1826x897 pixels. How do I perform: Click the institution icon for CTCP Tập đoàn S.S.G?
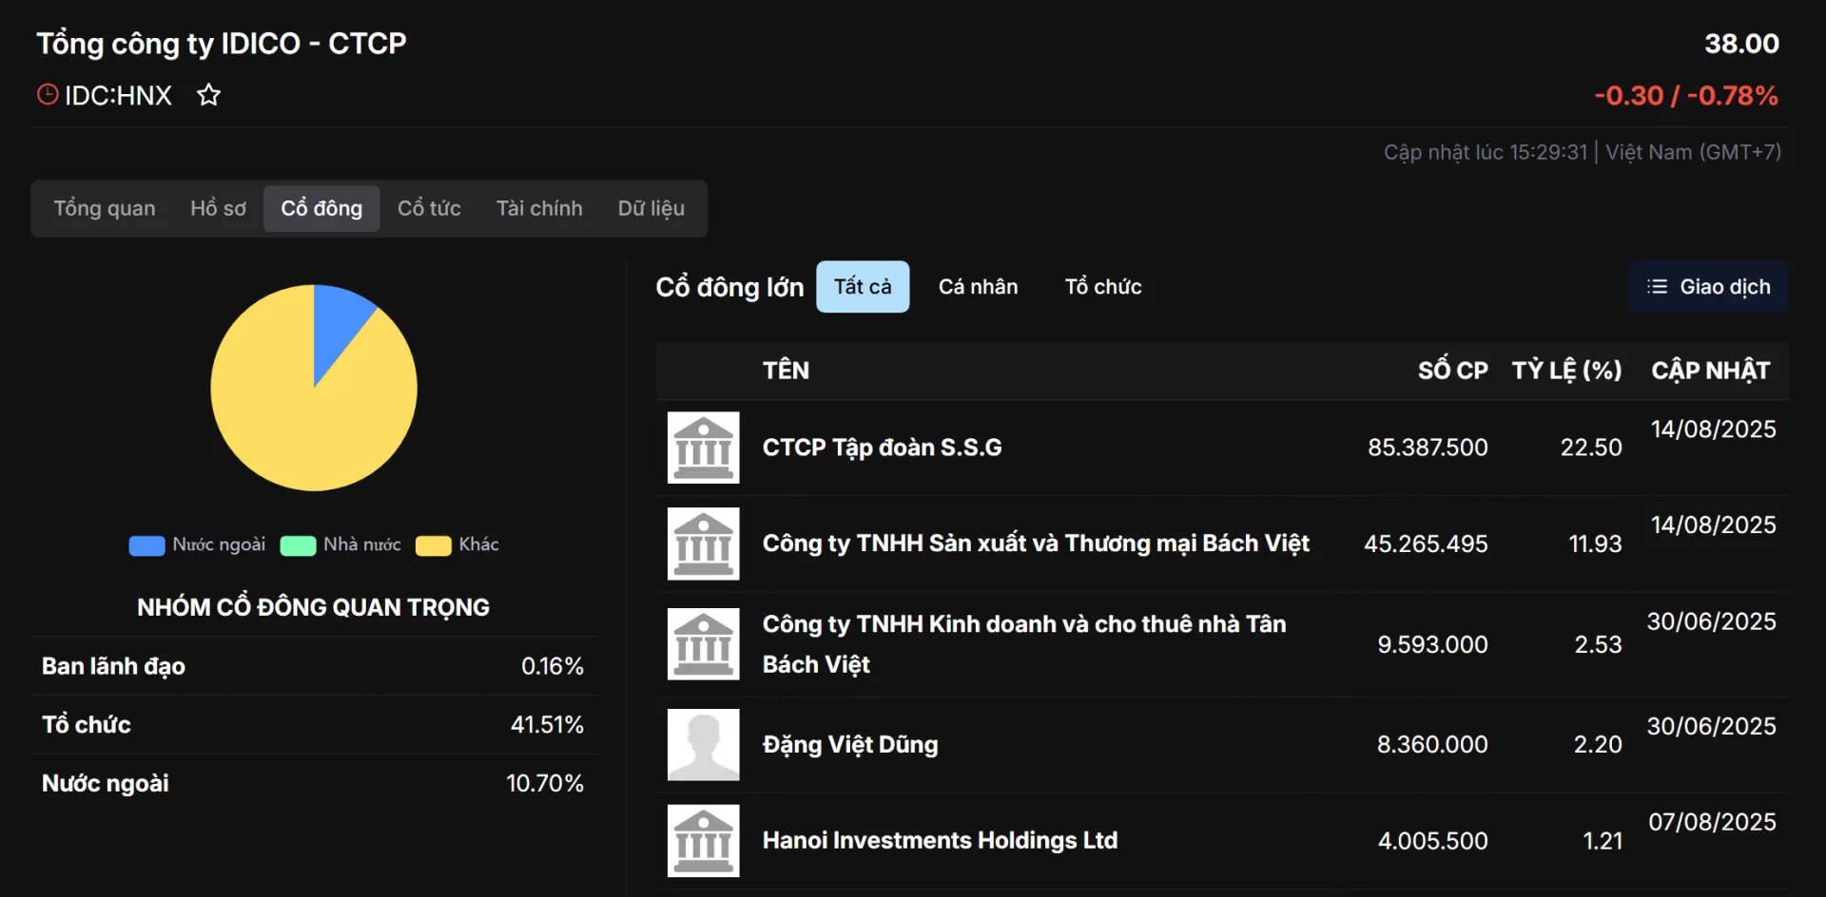(703, 448)
